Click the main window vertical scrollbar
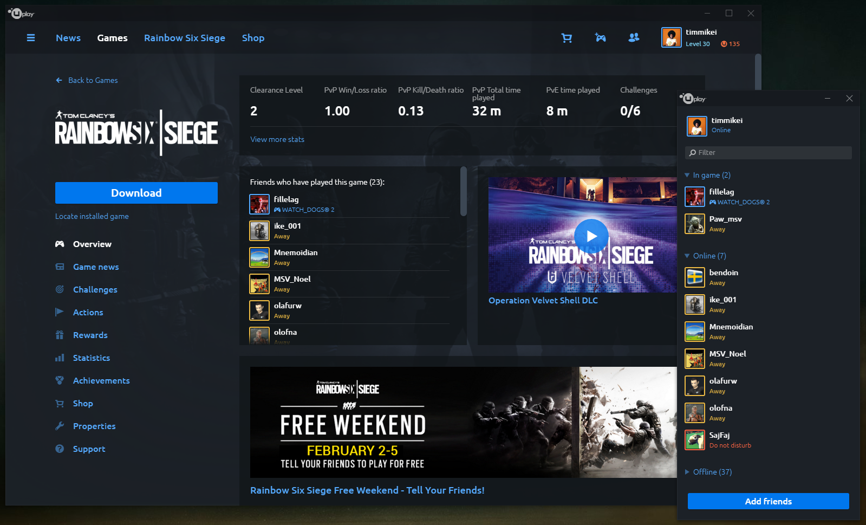The width and height of the screenshot is (866, 525). point(758,72)
